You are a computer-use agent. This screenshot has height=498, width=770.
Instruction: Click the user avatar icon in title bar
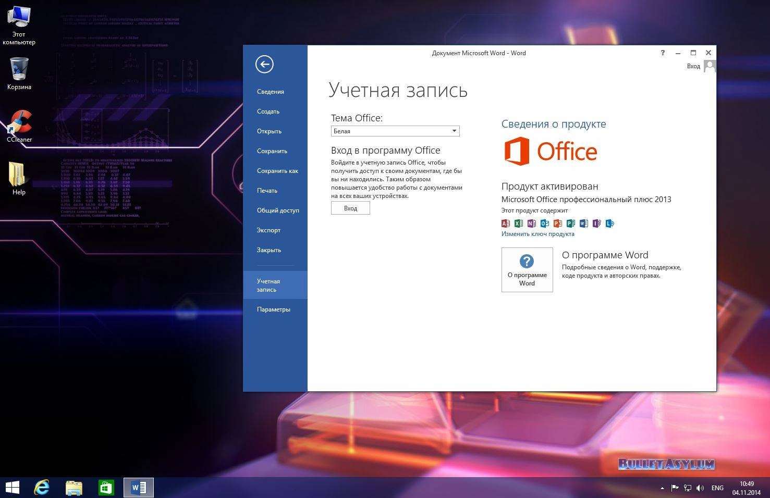click(x=710, y=66)
